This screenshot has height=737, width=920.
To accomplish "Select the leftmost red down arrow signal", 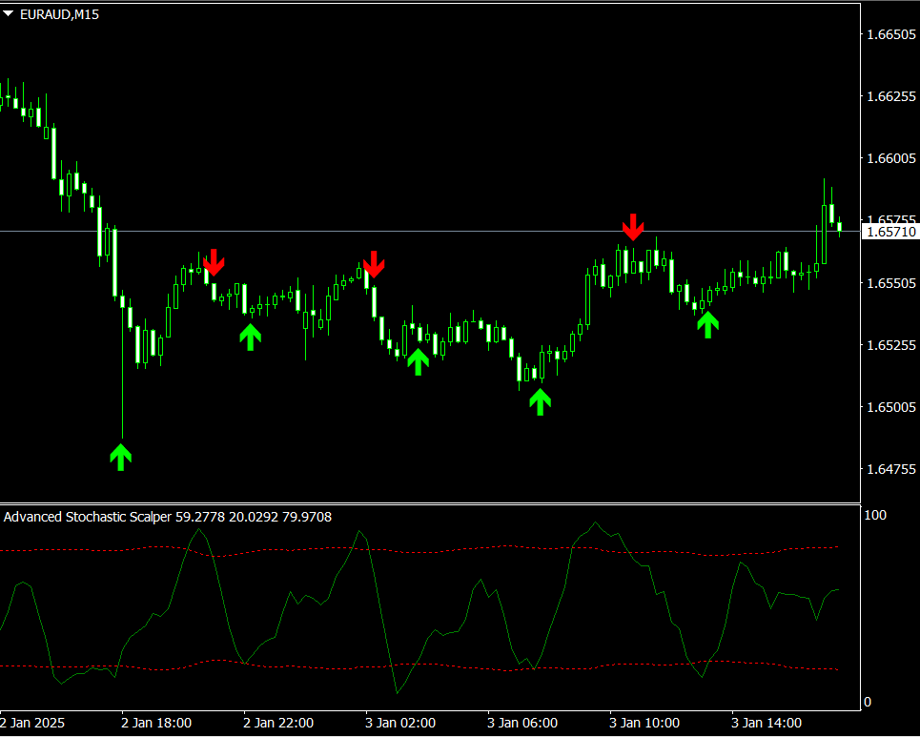I will click(x=214, y=262).
